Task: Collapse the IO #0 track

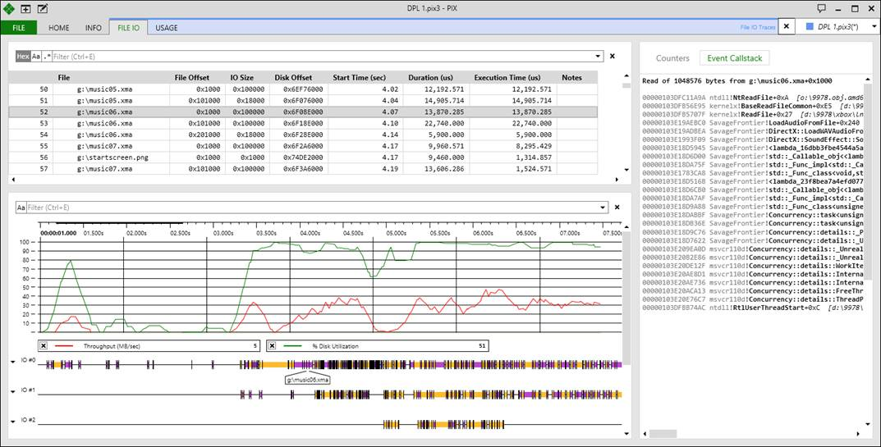Action: 13,363
